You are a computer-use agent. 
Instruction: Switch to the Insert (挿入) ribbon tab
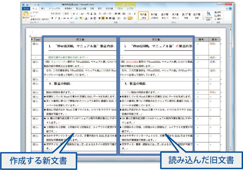click(x=43, y=9)
